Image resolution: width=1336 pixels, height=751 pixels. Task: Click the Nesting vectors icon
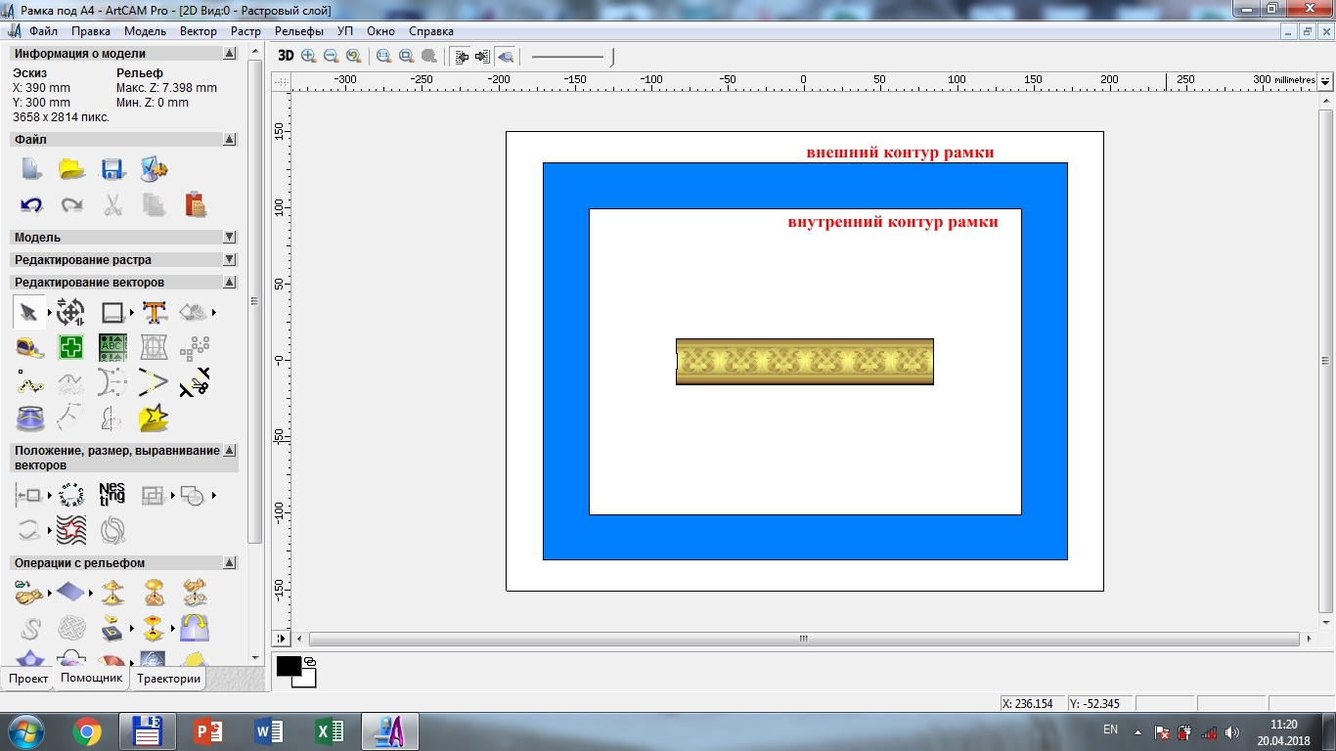point(112,495)
